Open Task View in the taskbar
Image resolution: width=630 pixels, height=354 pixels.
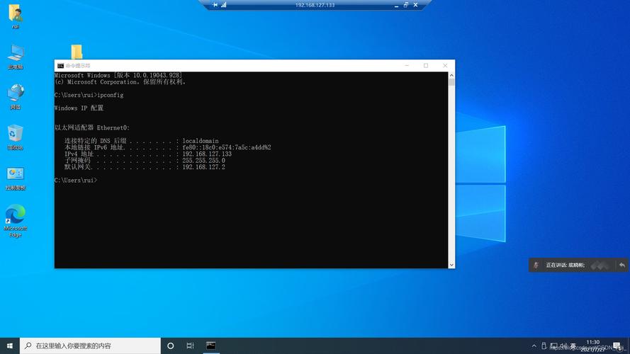point(190,346)
